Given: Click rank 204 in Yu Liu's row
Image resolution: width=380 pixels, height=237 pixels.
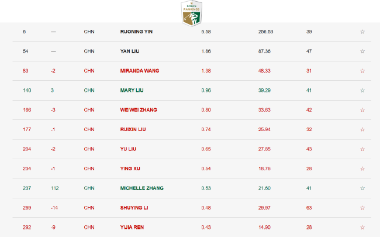Looking at the screenshot, I should pos(27,149).
